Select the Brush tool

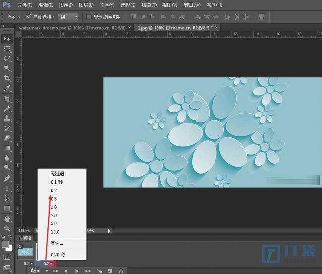click(7, 109)
